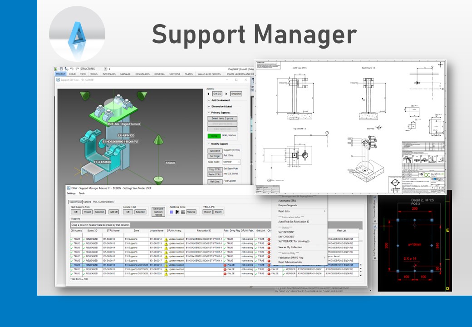The width and height of the screenshot is (472, 327).
Task: Click the DB Access column header
Action: (76, 231)
